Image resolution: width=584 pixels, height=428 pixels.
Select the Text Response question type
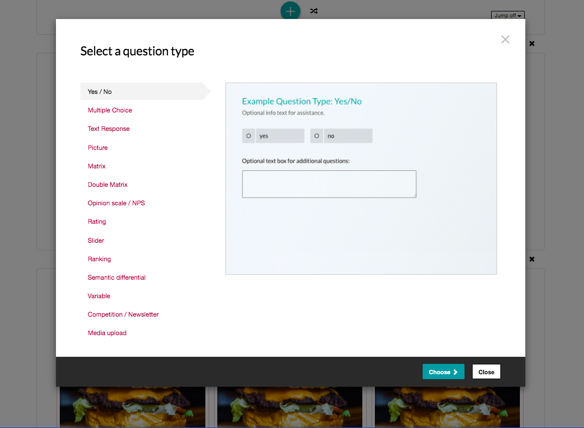coord(109,129)
